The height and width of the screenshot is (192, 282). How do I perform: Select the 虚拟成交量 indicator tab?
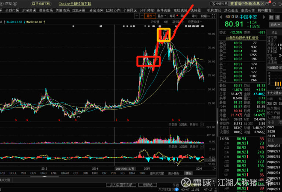pos(157,173)
